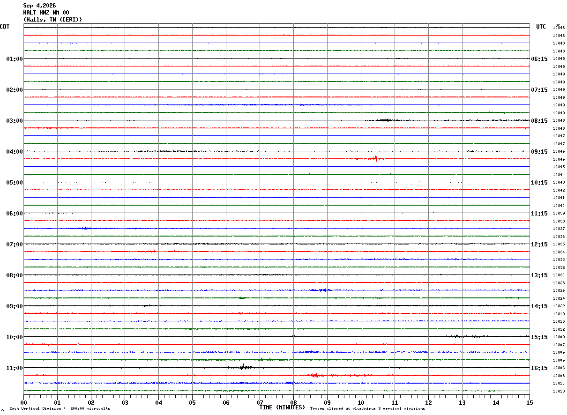This screenshot has height=415, width=567.
Task: Click the CDT timezone heading
Action: point(5,27)
